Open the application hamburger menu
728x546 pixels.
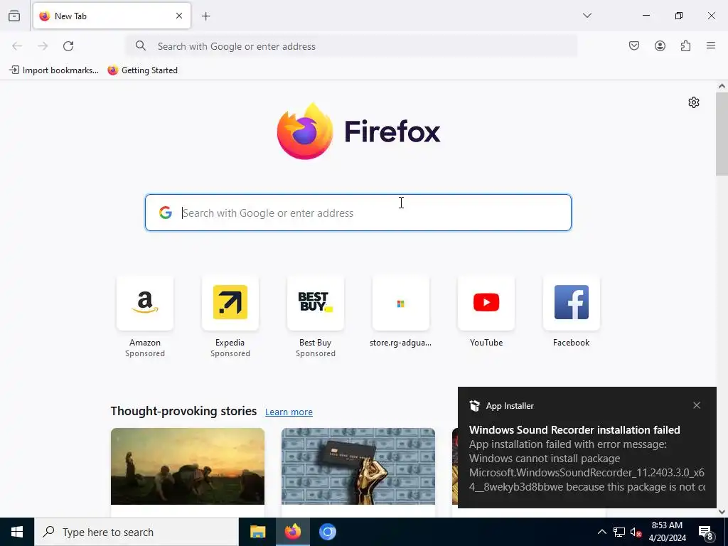pos(711,45)
